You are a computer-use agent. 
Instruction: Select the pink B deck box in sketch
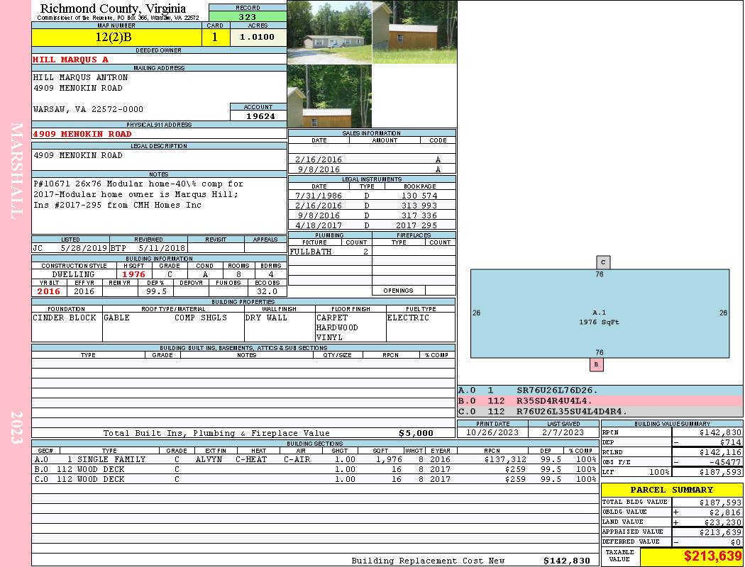point(597,365)
